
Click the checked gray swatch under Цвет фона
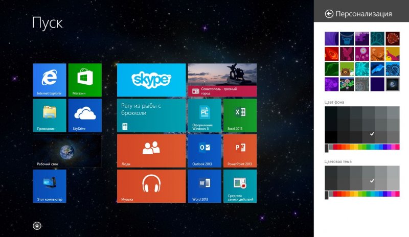(x=368, y=137)
